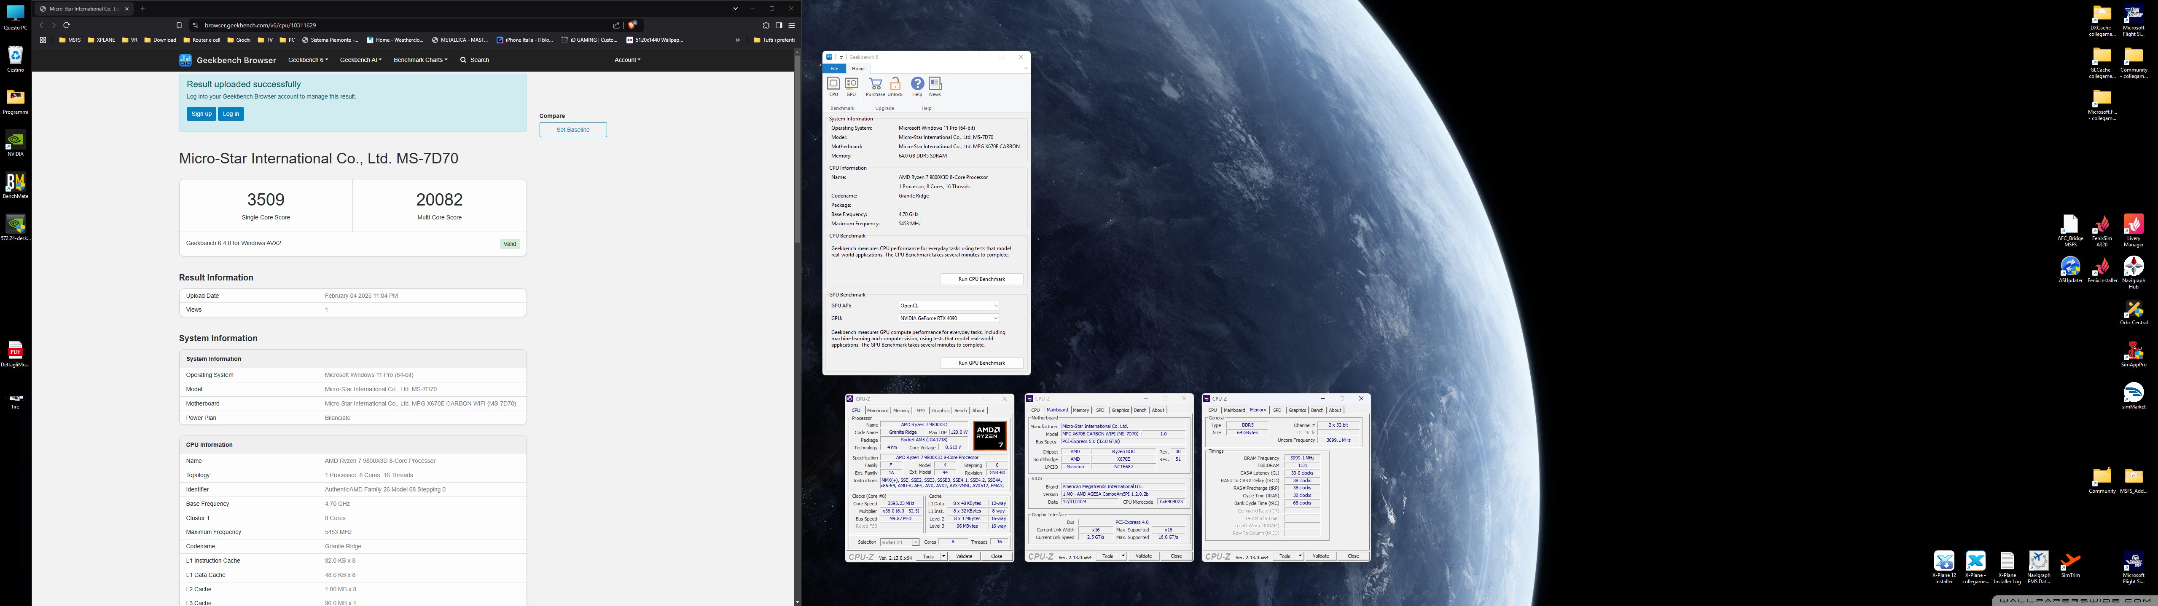Click Run CPU Benchmark button

[x=981, y=280]
